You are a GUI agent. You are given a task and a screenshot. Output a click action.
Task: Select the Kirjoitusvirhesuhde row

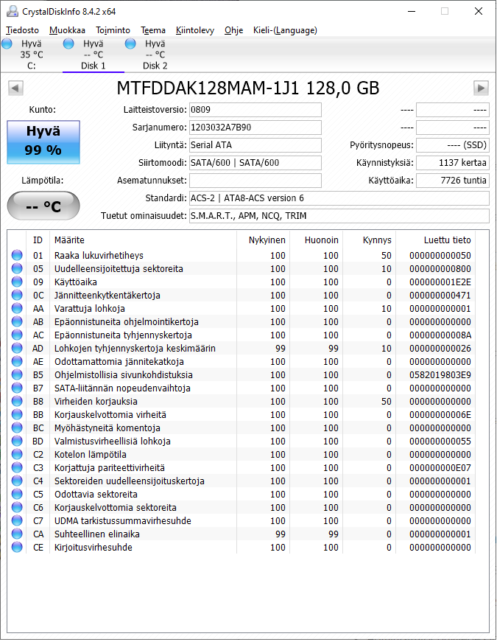tap(242, 548)
